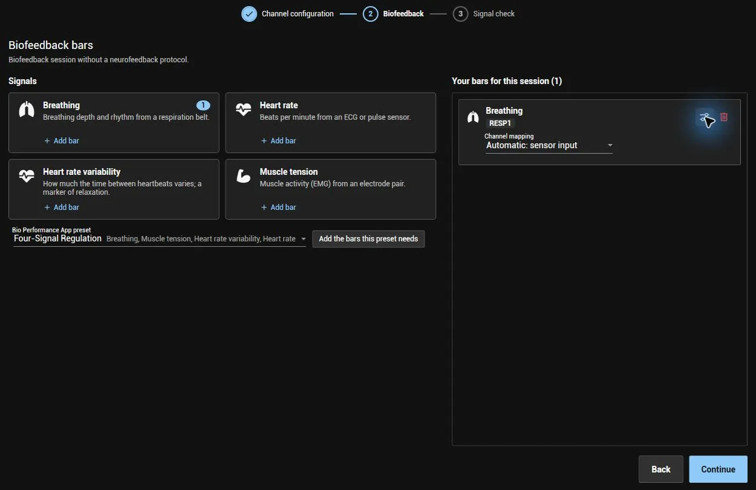Image resolution: width=756 pixels, height=490 pixels.
Task: Click 'Add the bars this preset needs'
Action: click(368, 239)
